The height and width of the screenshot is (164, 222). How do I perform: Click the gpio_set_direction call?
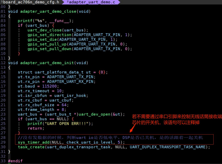coord(80,35)
